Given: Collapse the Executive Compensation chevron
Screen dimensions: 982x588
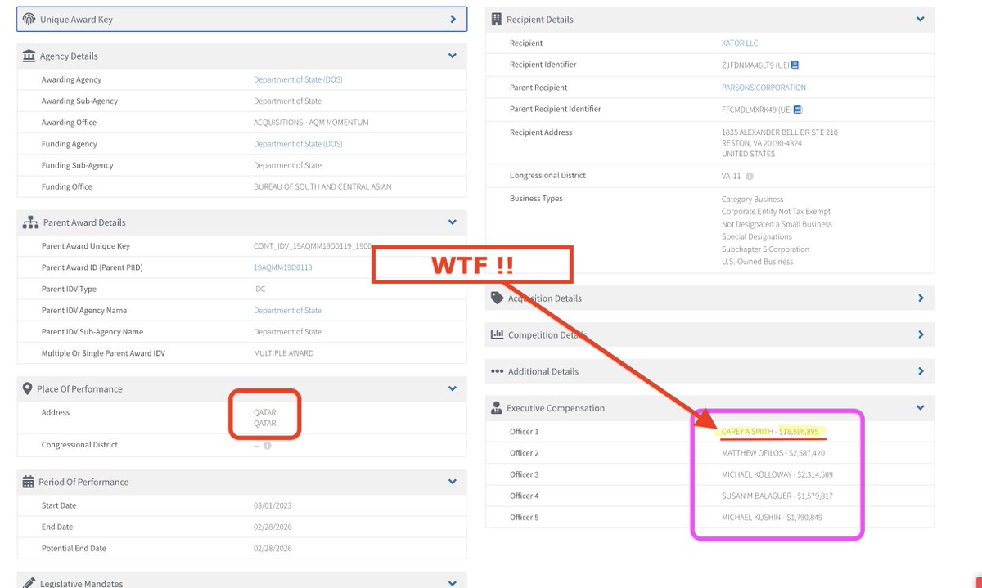Looking at the screenshot, I should click(921, 407).
